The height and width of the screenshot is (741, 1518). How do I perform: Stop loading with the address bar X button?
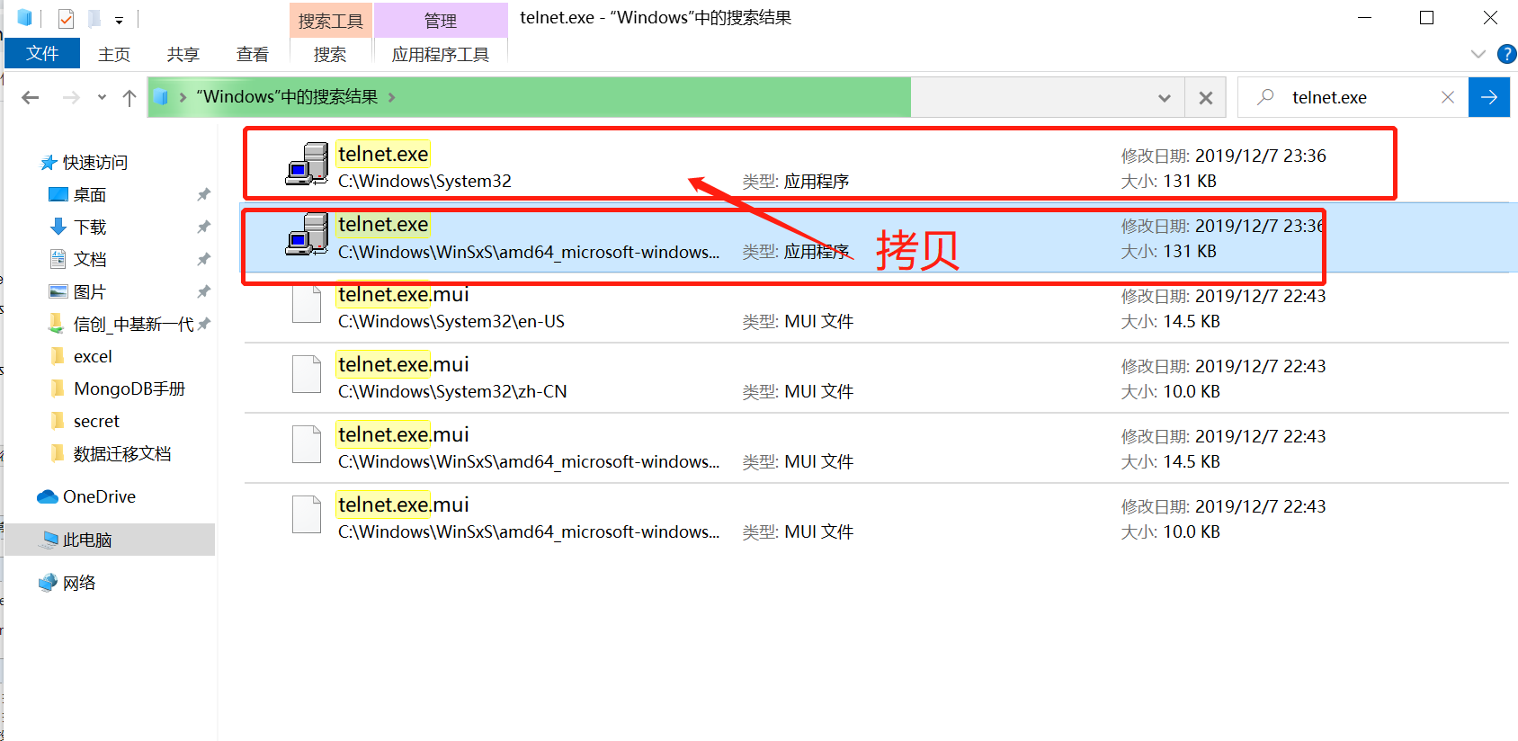(x=1206, y=97)
